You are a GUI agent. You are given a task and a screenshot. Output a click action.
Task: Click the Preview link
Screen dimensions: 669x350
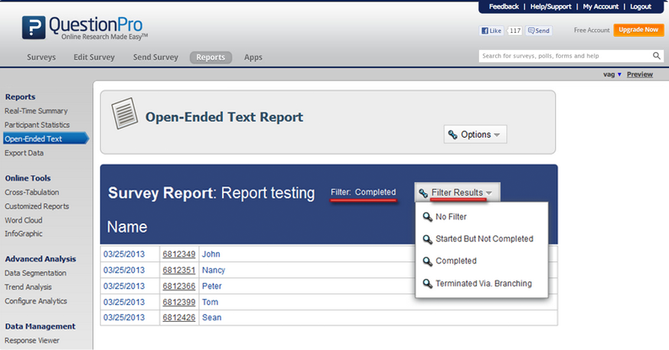(x=640, y=74)
